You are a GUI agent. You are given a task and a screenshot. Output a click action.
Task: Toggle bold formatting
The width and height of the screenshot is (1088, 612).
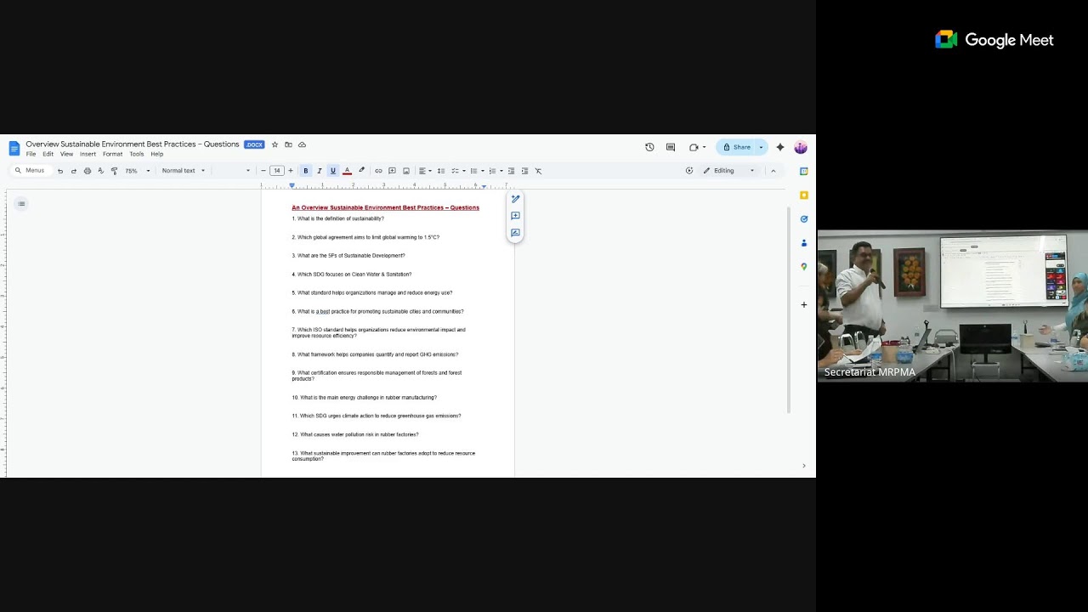tap(306, 171)
